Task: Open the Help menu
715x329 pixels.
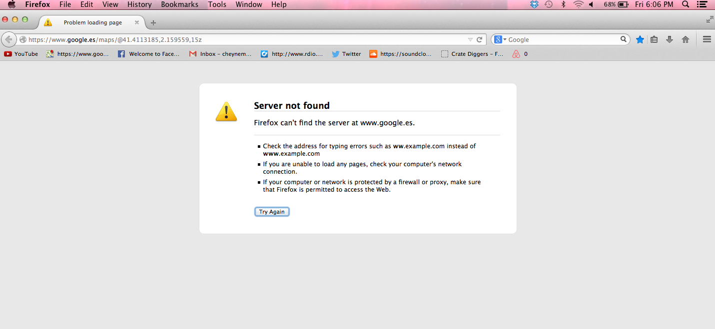Action: coord(279,4)
